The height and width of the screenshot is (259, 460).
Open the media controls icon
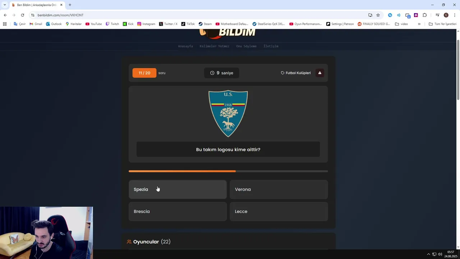coord(437,15)
